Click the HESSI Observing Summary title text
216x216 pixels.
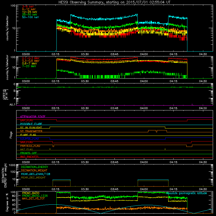[114, 2]
